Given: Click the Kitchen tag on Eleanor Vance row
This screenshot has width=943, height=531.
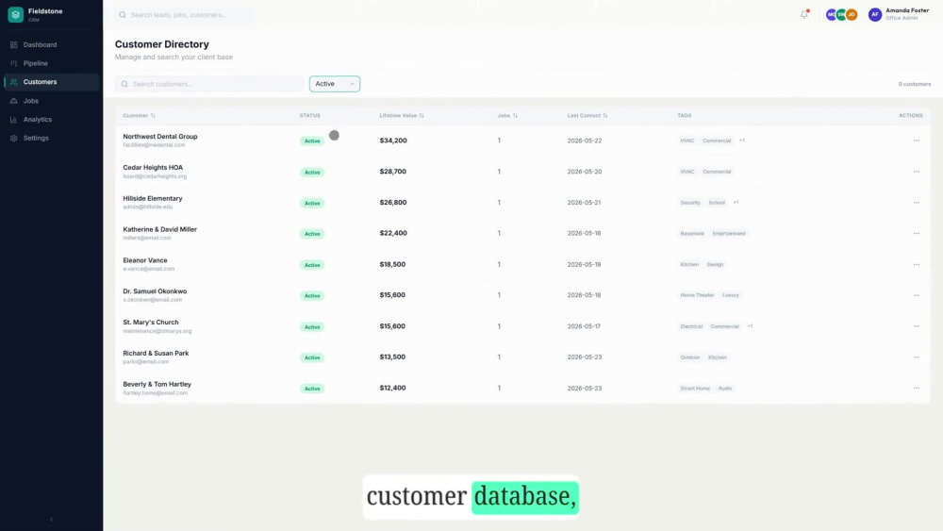Looking at the screenshot, I should 690,265.
